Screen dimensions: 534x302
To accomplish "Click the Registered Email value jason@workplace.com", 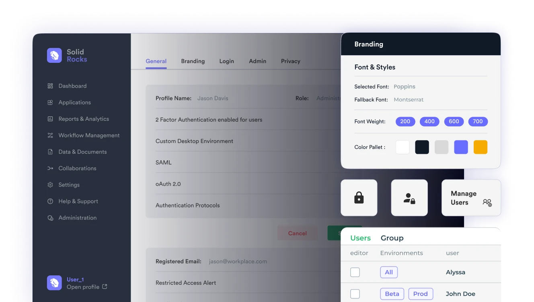I will [238, 261].
